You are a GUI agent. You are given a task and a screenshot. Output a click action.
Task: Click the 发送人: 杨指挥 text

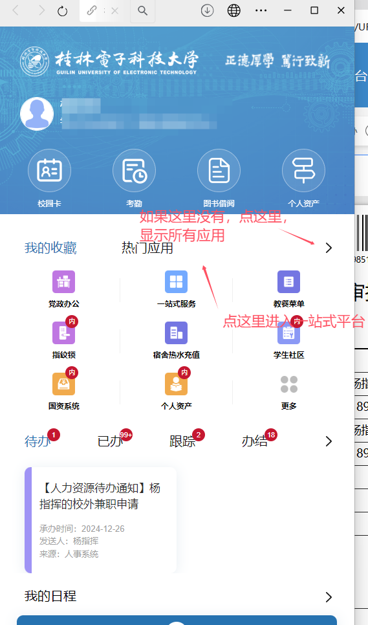coord(69,542)
